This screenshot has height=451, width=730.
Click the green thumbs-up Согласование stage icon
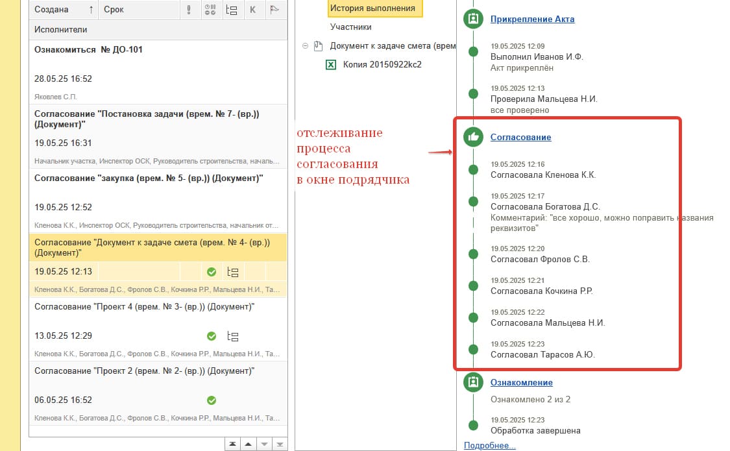(473, 137)
